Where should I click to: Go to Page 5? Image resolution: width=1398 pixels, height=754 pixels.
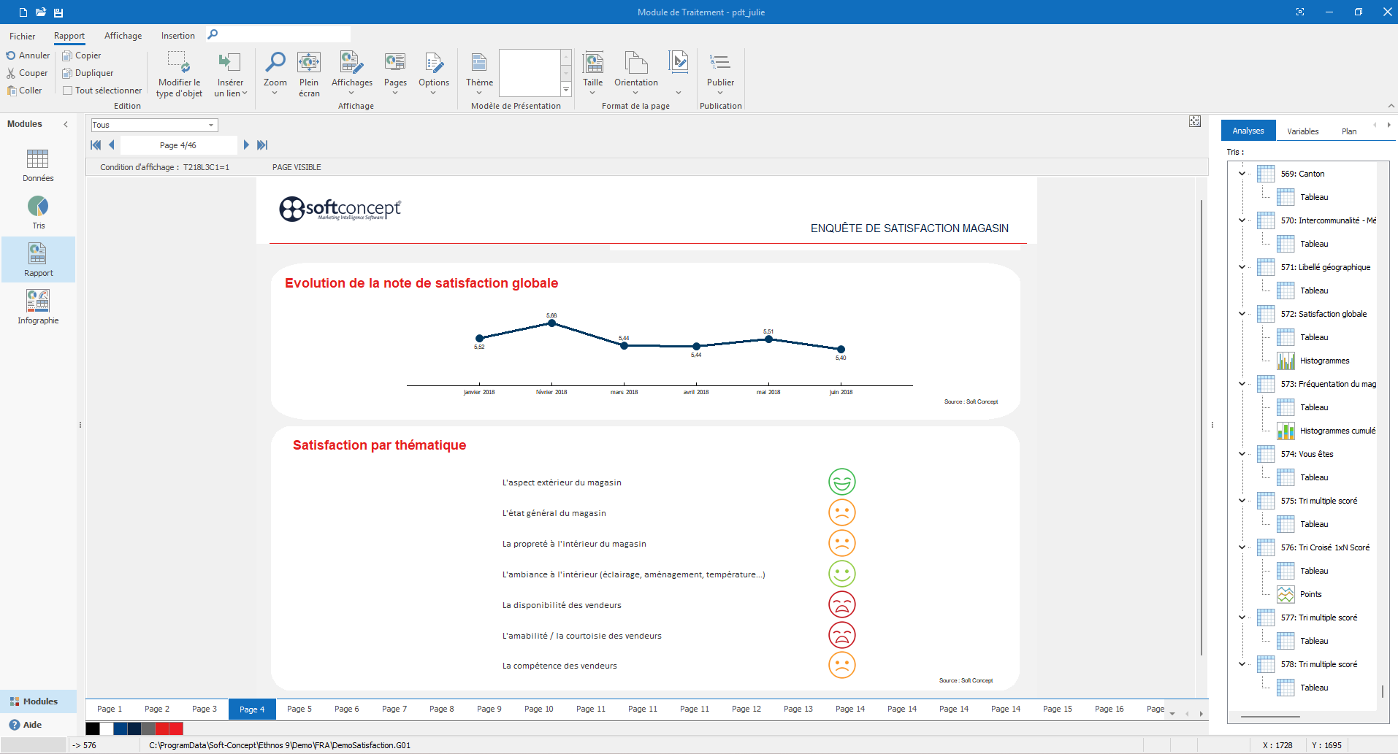pyautogui.click(x=299, y=708)
